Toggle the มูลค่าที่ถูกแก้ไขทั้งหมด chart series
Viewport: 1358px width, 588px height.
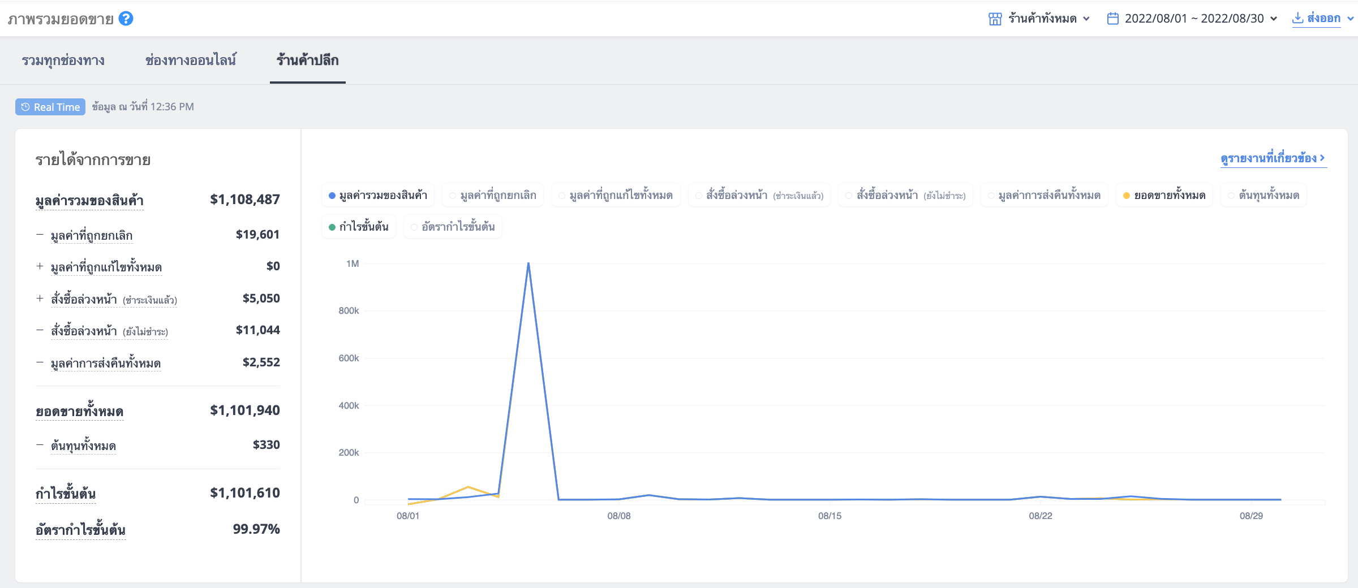pyautogui.click(x=616, y=196)
